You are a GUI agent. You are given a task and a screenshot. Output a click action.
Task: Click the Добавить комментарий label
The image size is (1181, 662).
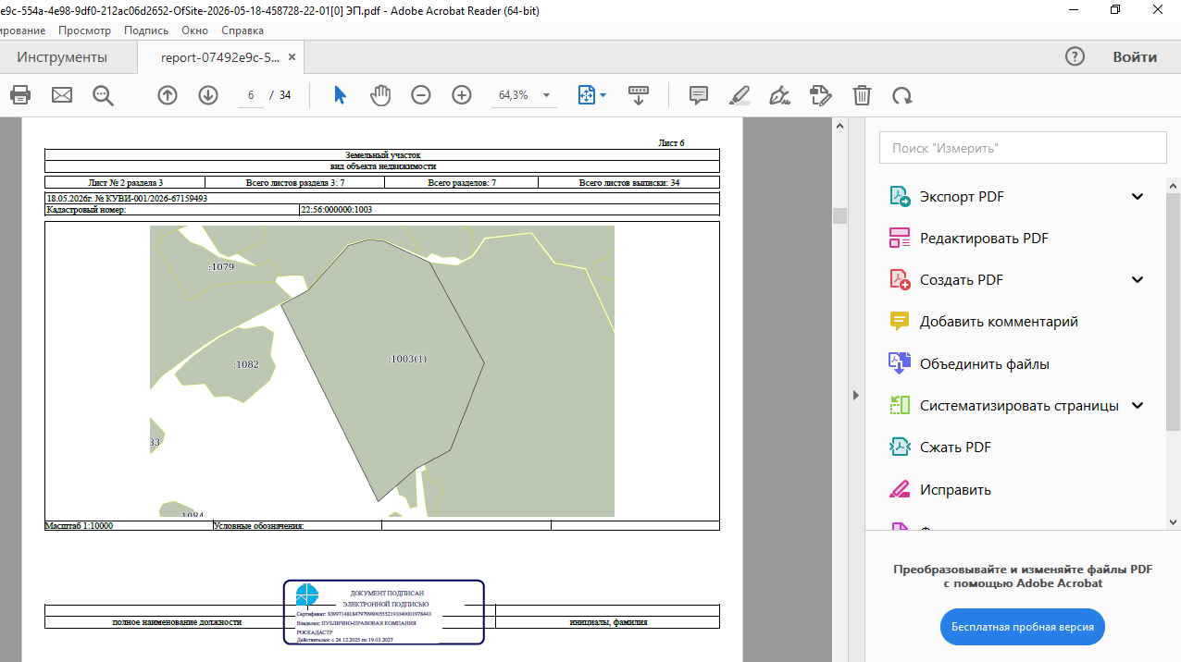pos(999,322)
